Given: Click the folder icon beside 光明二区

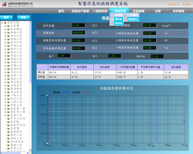Looking at the screenshot, I should point(8,62).
